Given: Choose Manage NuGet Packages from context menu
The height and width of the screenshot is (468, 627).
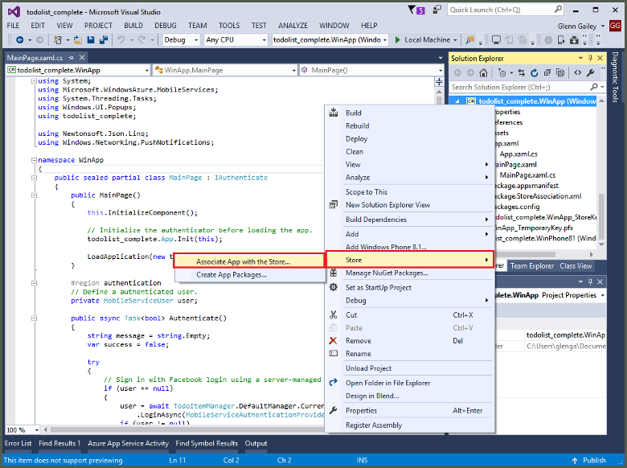Looking at the screenshot, I should coord(386,273).
